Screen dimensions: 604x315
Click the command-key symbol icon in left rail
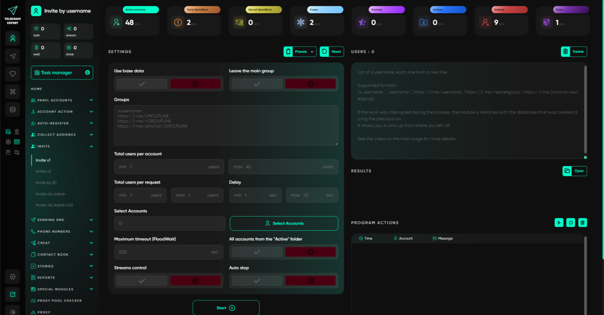12,92
